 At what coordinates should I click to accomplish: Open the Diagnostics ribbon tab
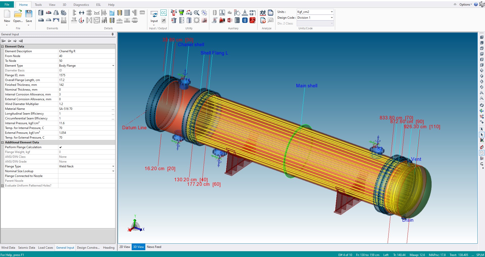[x=81, y=5]
